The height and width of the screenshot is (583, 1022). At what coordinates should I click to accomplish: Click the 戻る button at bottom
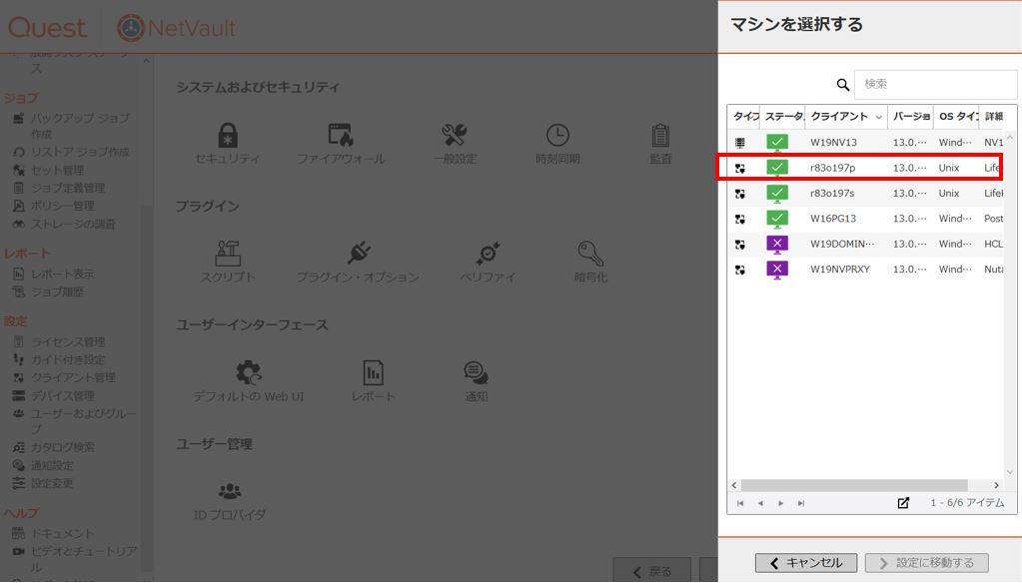pyautogui.click(x=651, y=571)
